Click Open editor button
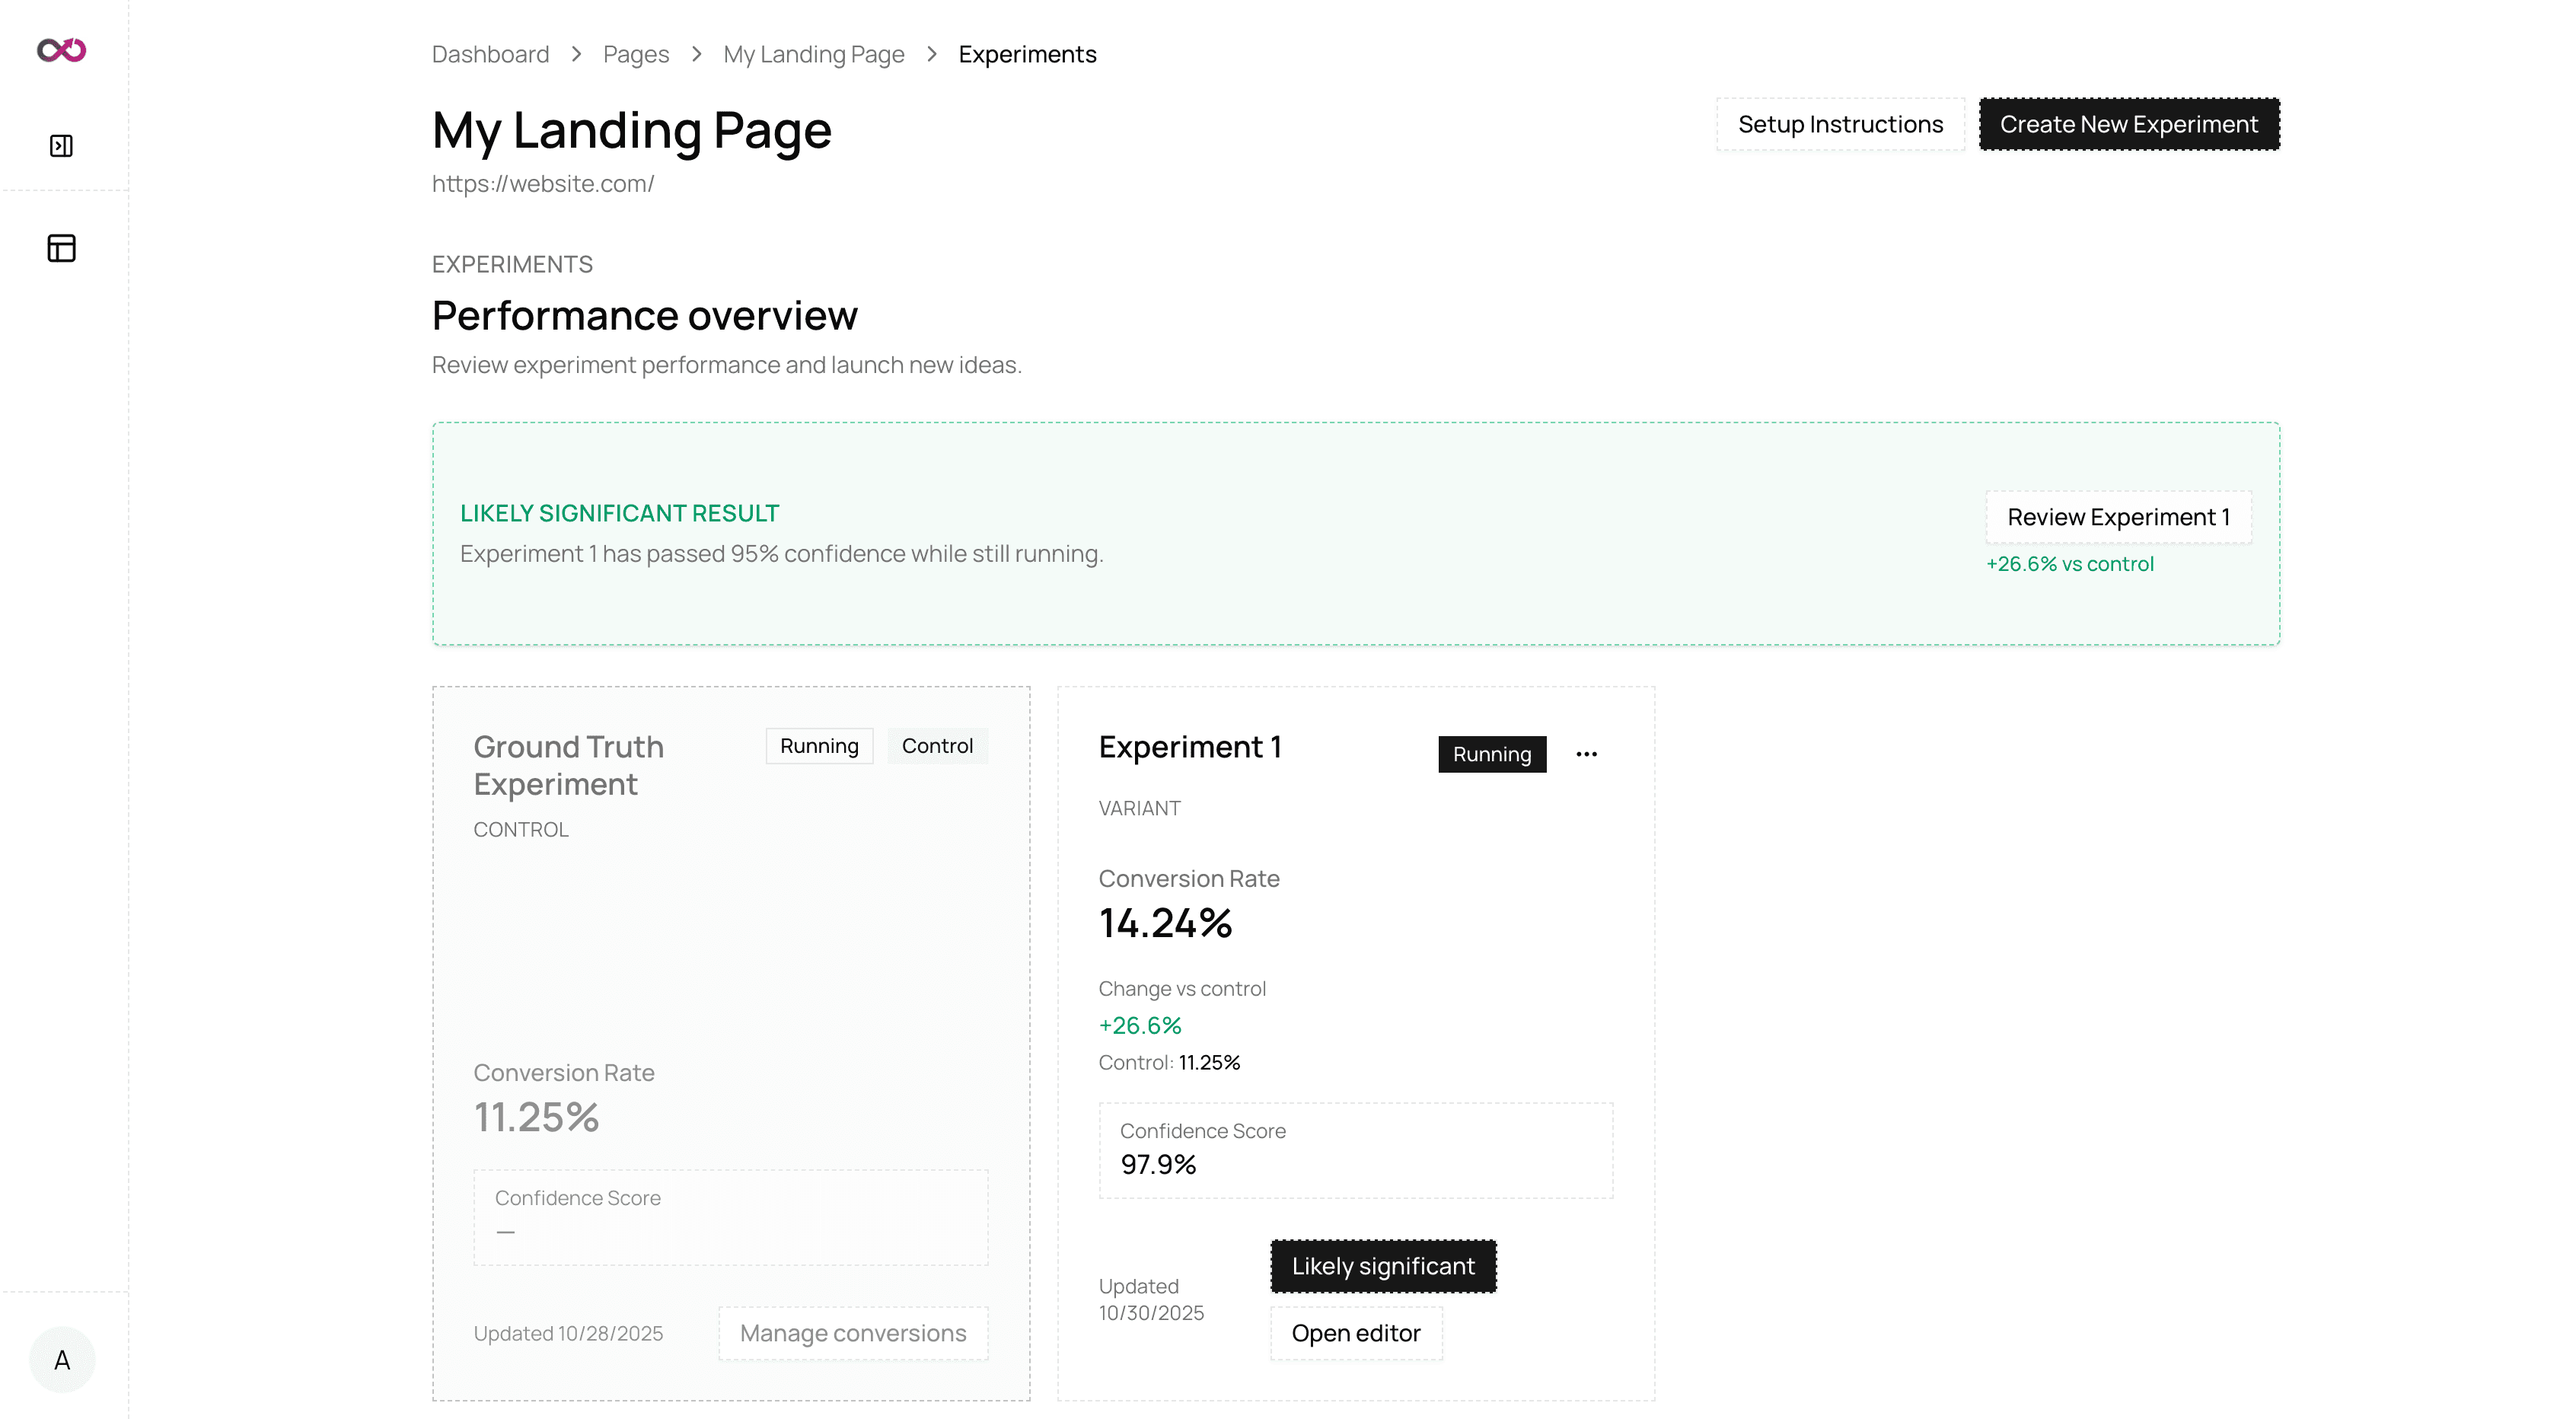The image size is (2576, 1419). click(x=1355, y=1333)
